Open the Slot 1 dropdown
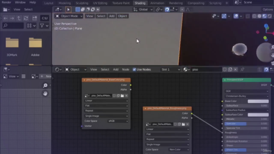This screenshot has height=154, width=274. pos(170,69)
